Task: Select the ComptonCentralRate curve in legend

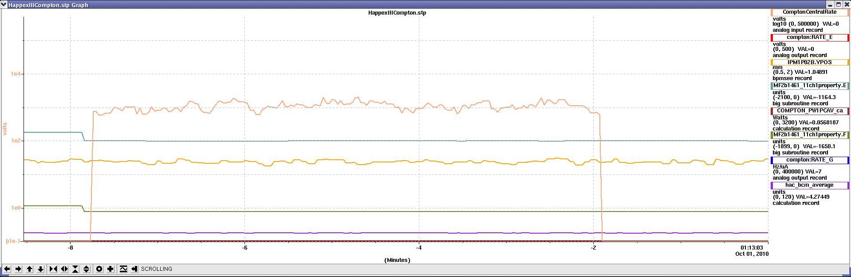Action: tap(810, 12)
